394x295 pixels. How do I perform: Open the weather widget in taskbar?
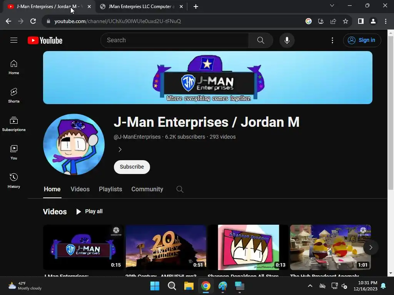point(25,286)
